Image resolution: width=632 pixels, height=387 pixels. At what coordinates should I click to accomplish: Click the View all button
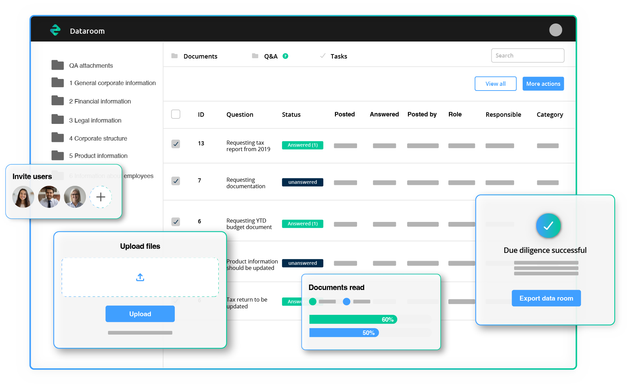pyautogui.click(x=495, y=84)
